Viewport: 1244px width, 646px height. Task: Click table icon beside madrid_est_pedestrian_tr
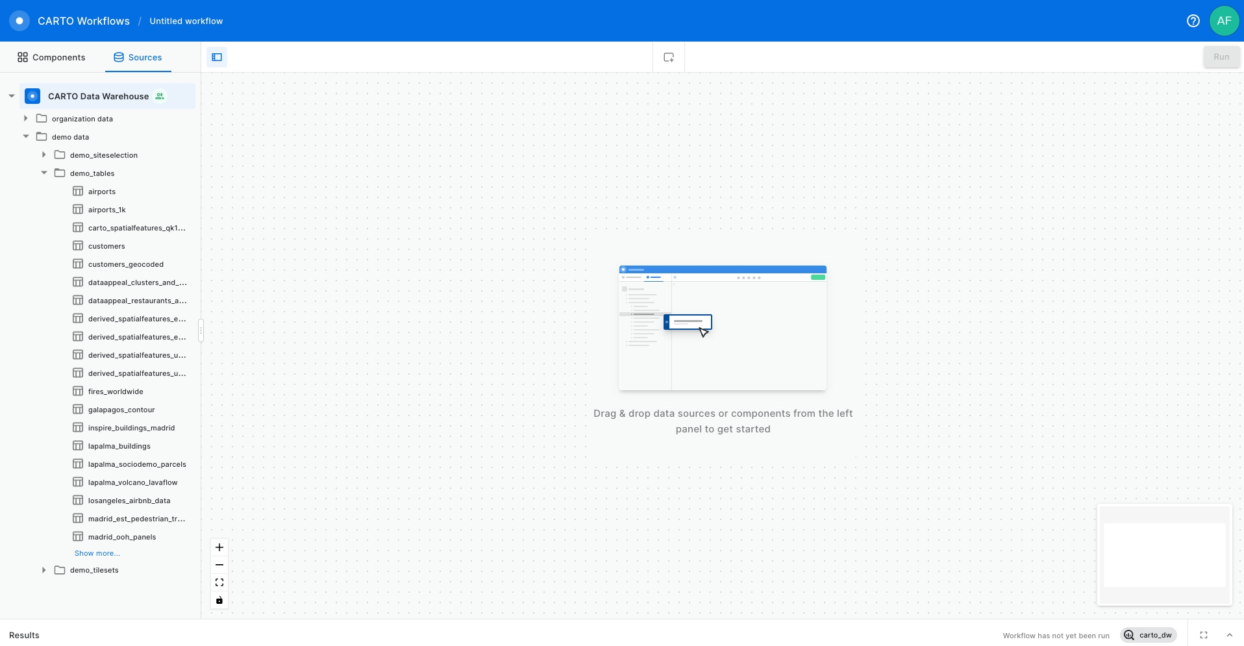point(78,518)
